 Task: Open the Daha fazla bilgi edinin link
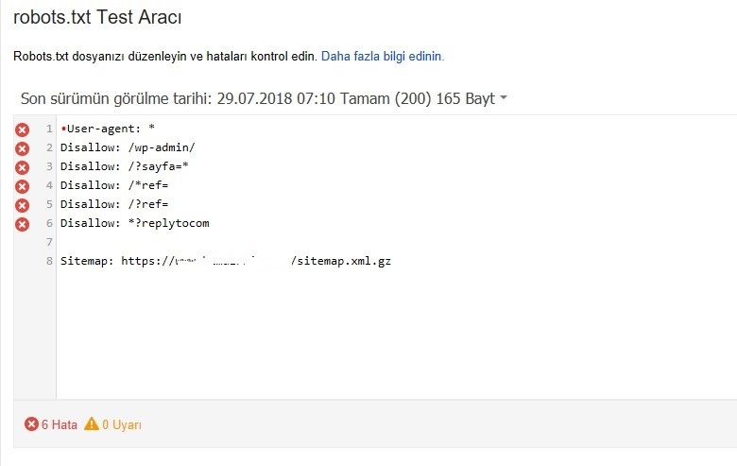383,57
